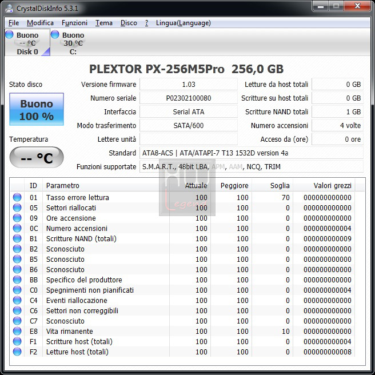Click the -- °C temperature button
The width and height of the screenshot is (375, 375).
37,157
